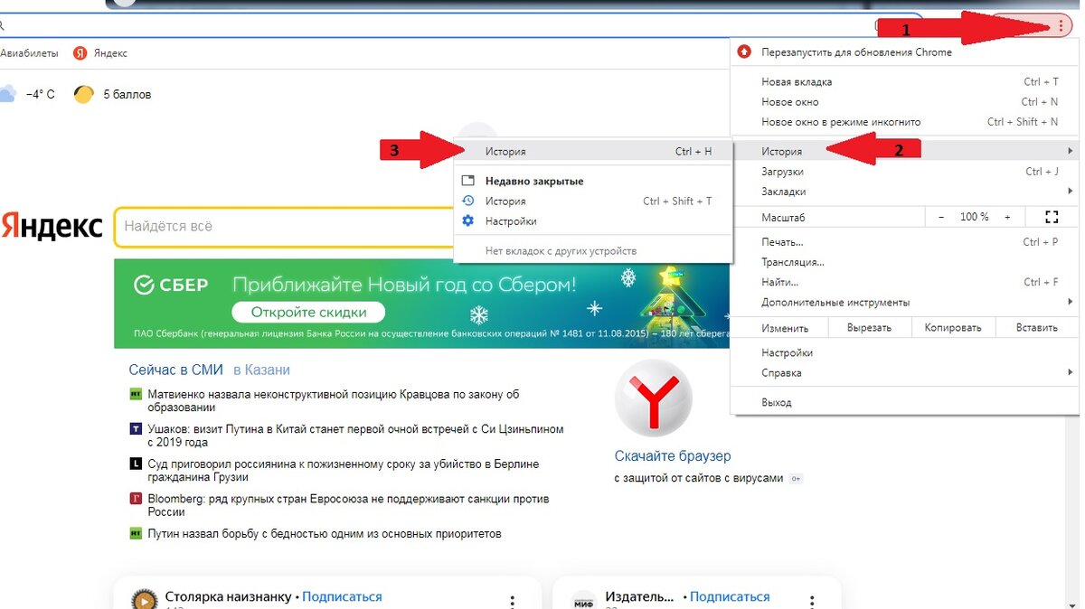Open Настройки in the main Chrome menu

coord(904,352)
